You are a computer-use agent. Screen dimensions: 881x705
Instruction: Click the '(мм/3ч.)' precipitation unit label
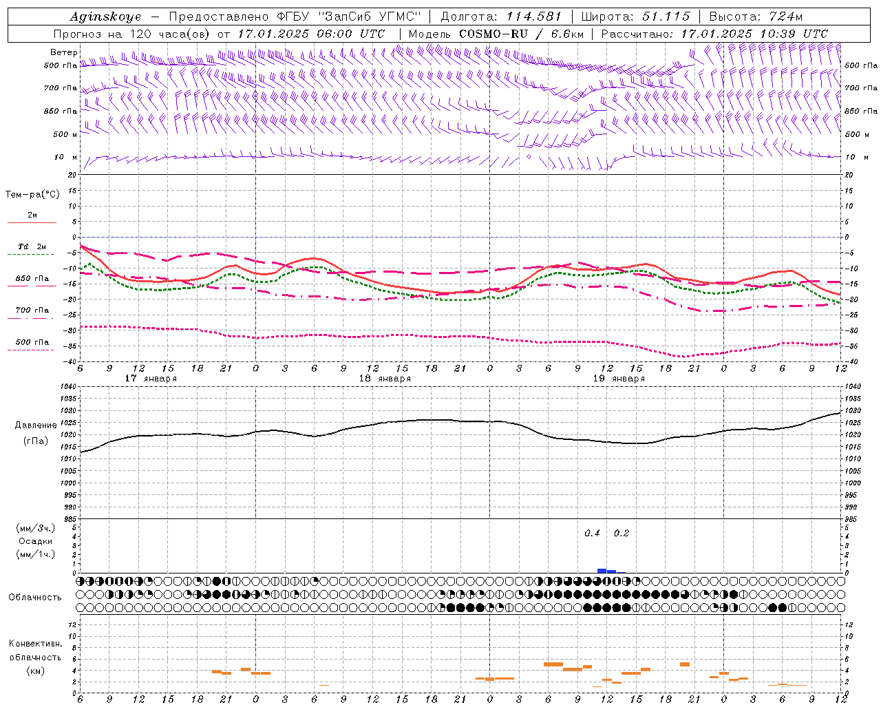pyautogui.click(x=36, y=528)
